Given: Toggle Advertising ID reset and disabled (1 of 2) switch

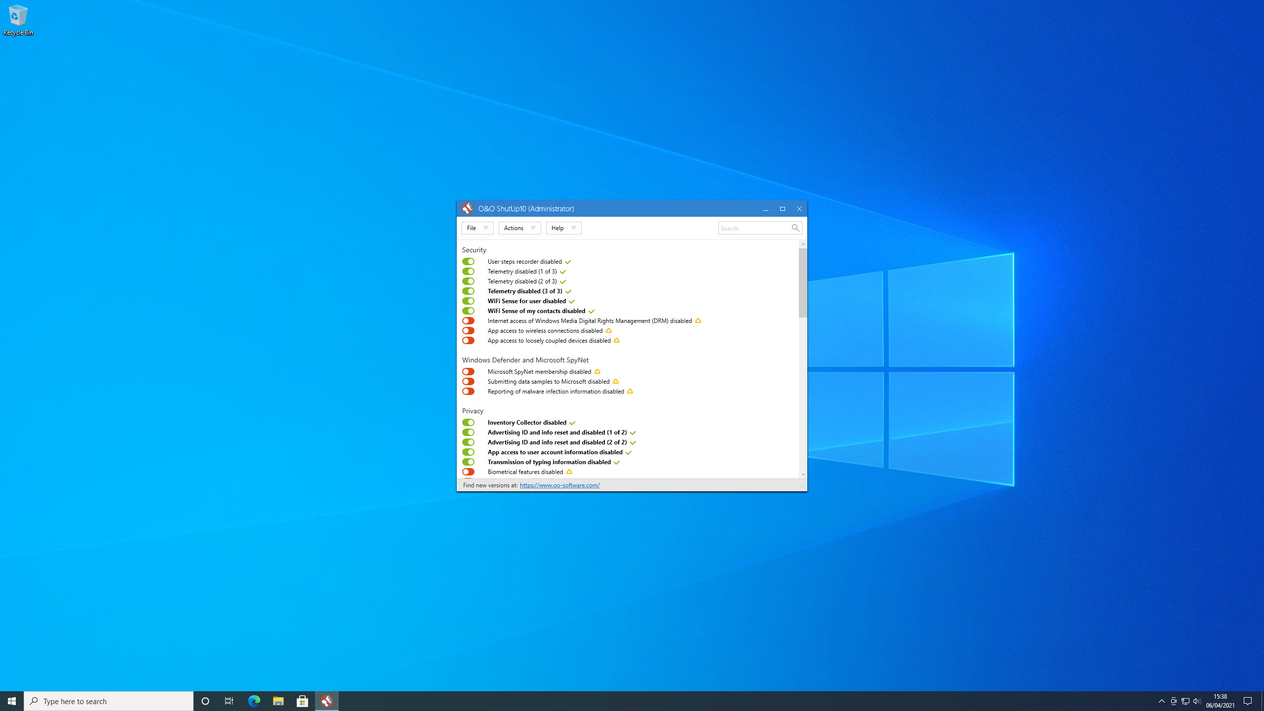Looking at the screenshot, I should (468, 433).
